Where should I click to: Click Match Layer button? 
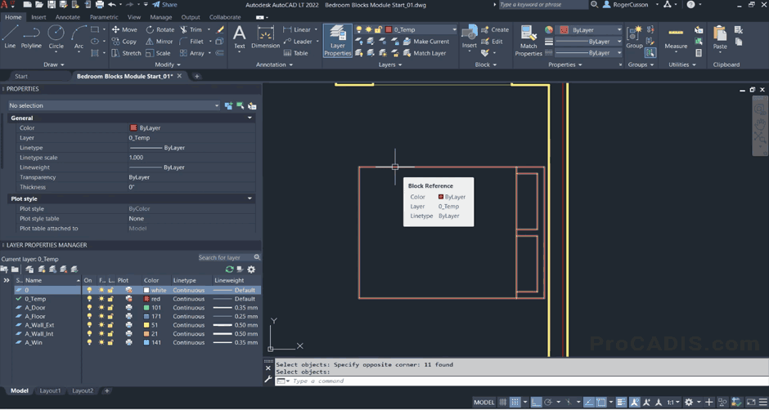point(425,53)
